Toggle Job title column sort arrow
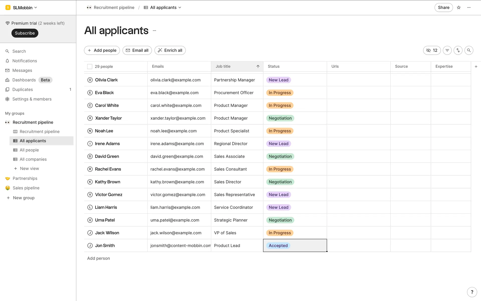Image resolution: width=481 pixels, height=301 pixels. point(258,66)
